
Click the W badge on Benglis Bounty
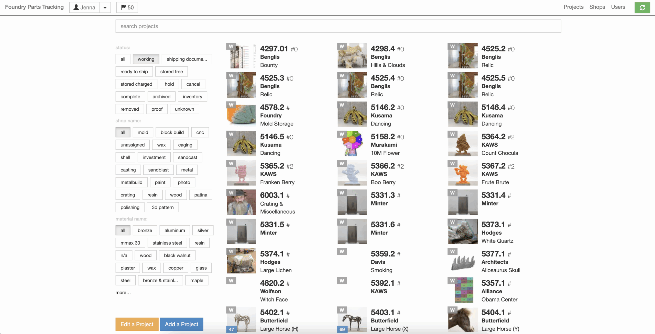(231, 46)
